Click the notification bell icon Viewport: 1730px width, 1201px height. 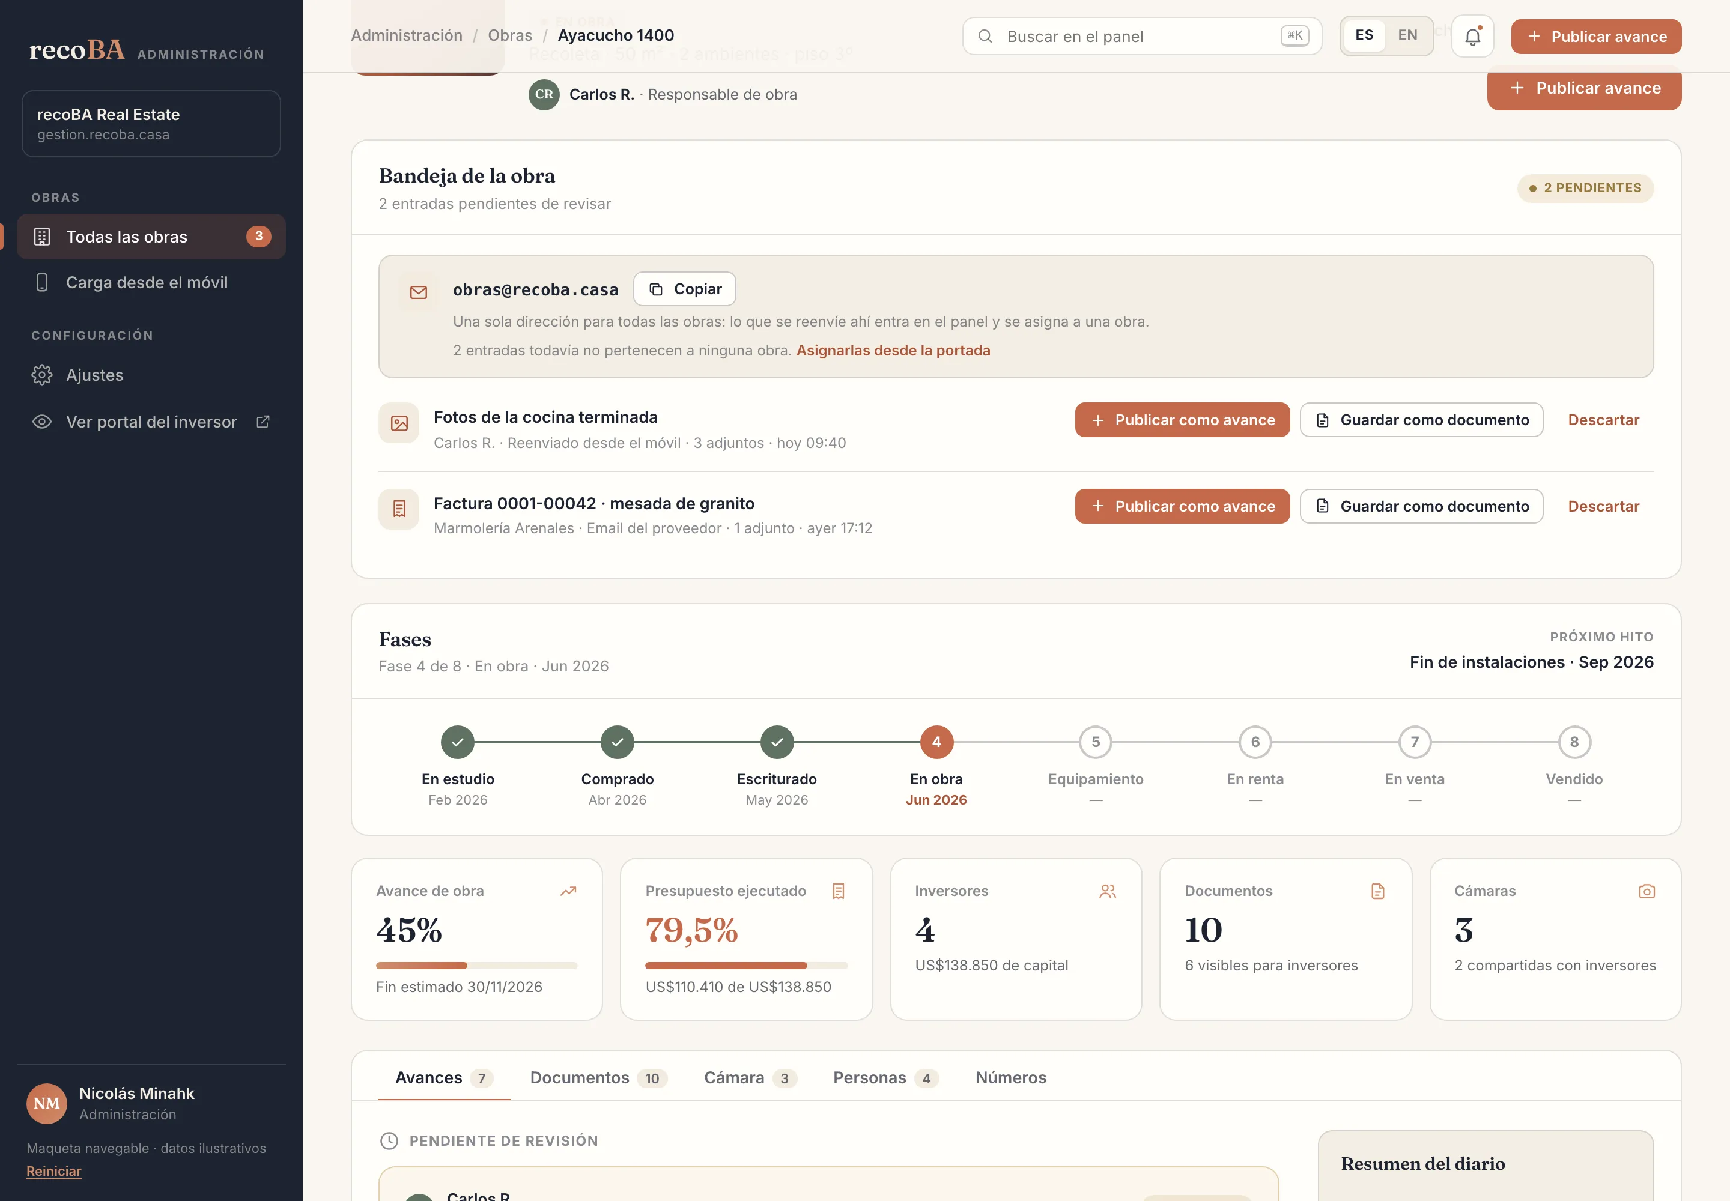pyautogui.click(x=1472, y=36)
